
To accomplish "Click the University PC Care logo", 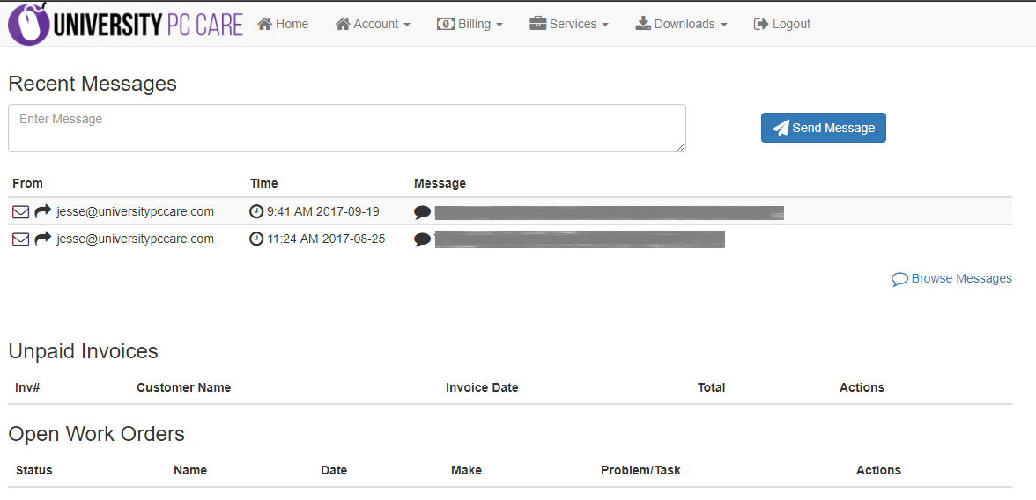I will tap(125, 24).
